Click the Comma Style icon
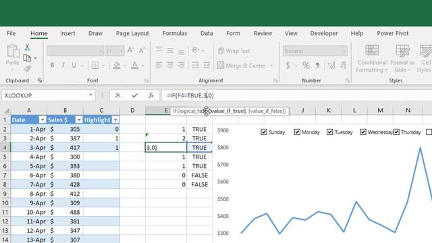 point(318,65)
